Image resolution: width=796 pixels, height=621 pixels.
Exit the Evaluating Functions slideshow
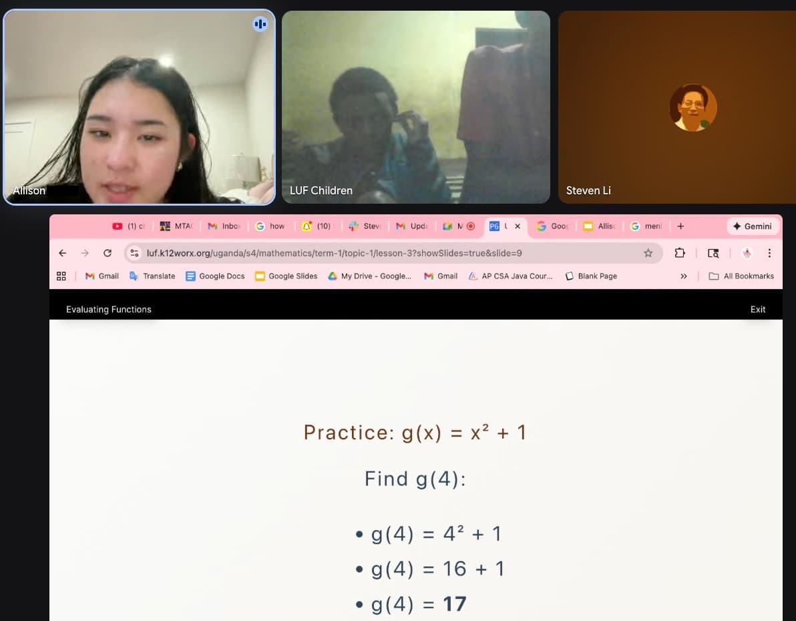(757, 309)
